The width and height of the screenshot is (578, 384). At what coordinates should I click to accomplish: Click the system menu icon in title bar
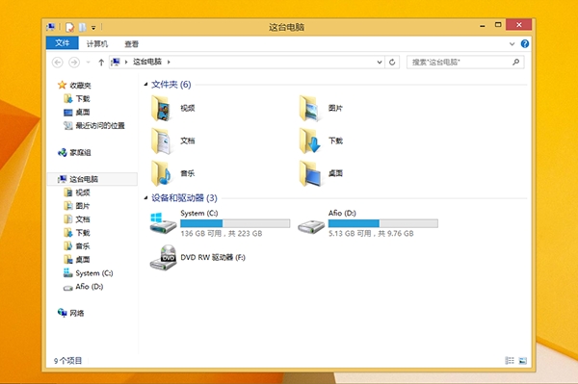point(51,27)
